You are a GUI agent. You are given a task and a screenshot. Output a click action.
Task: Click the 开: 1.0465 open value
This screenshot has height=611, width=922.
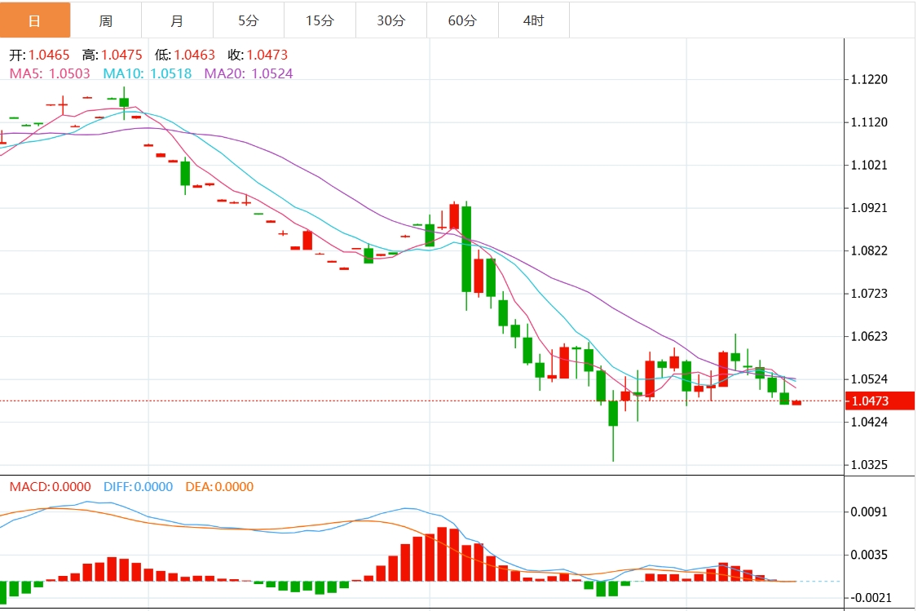[39, 55]
